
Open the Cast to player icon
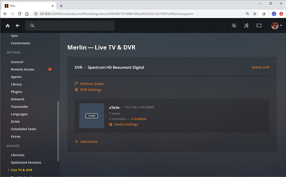[x=259, y=26]
